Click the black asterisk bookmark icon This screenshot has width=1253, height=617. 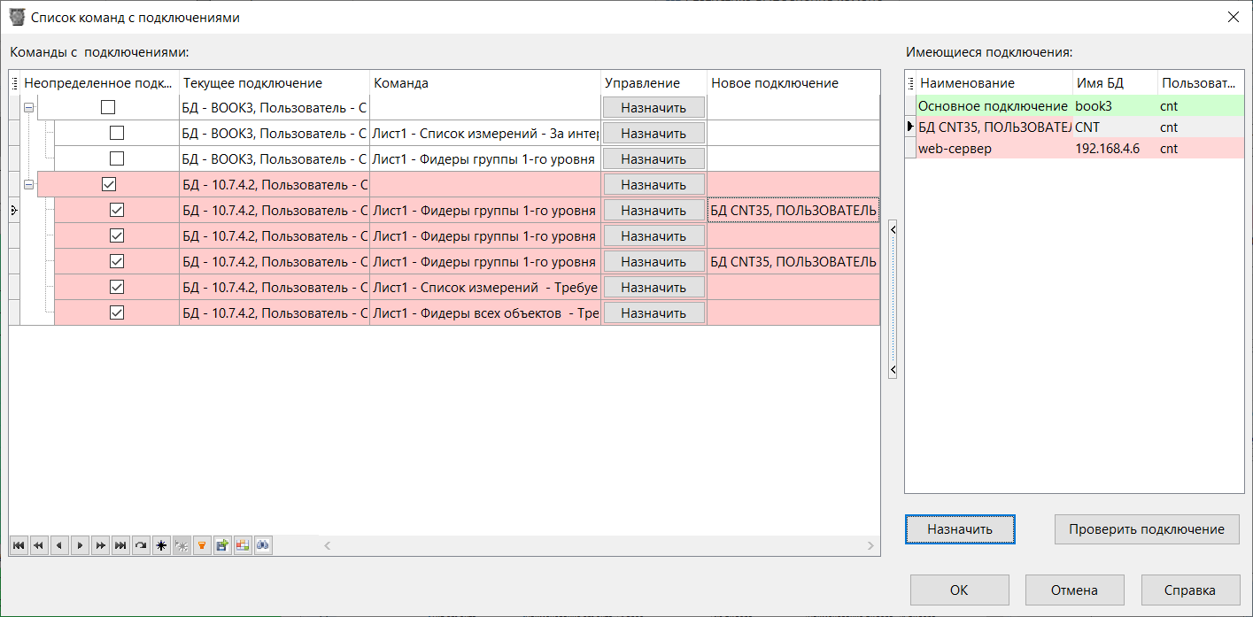pyautogui.click(x=161, y=545)
